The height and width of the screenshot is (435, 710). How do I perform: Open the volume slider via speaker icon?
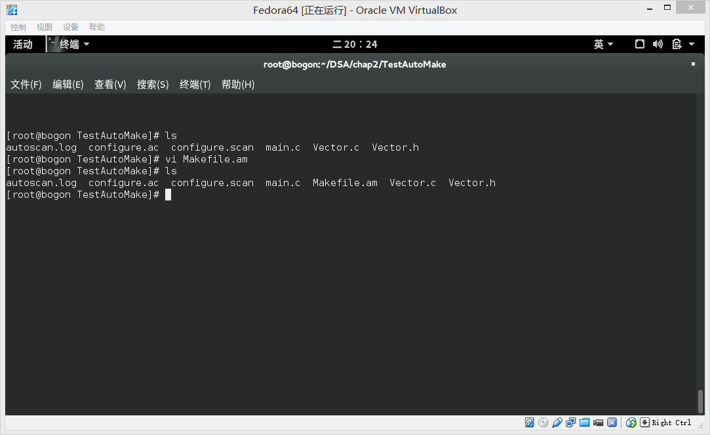click(658, 44)
